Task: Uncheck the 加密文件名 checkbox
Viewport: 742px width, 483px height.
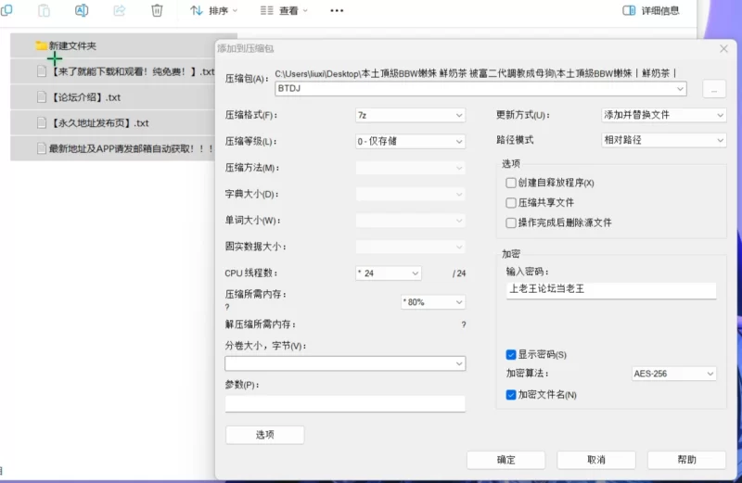Action: 511,394
